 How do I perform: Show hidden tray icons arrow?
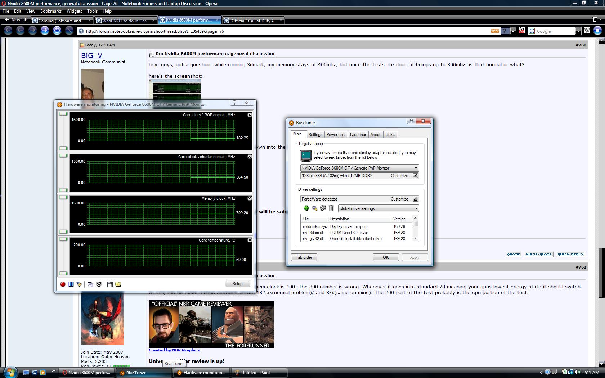pos(541,373)
